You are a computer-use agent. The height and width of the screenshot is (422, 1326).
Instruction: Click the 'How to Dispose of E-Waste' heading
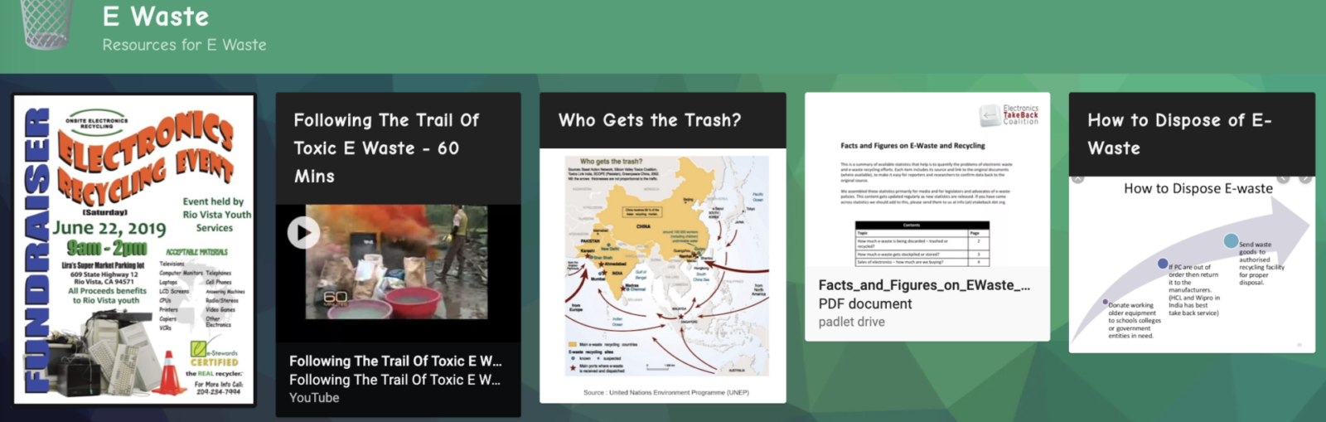(1179, 134)
